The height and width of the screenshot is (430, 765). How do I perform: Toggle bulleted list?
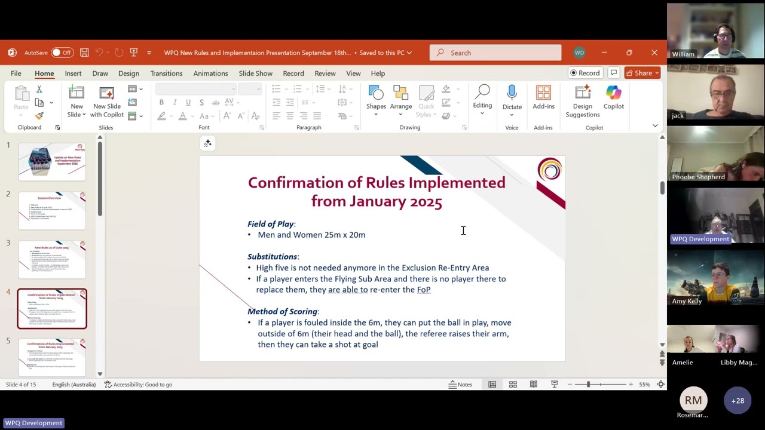tap(276, 89)
